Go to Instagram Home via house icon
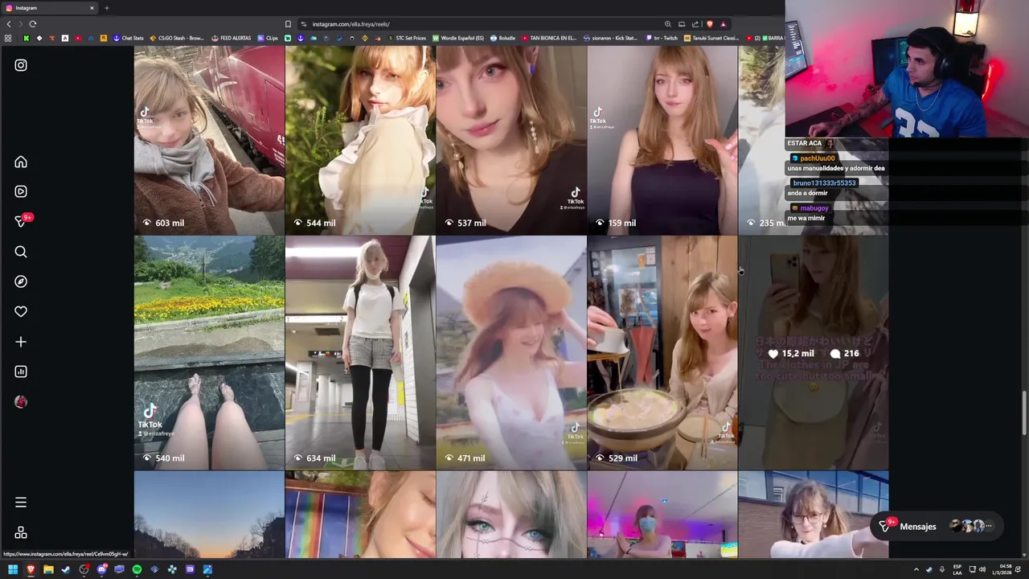Image resolution: width=1029 pixels, height=579 pixels. [x=21, y=162]
